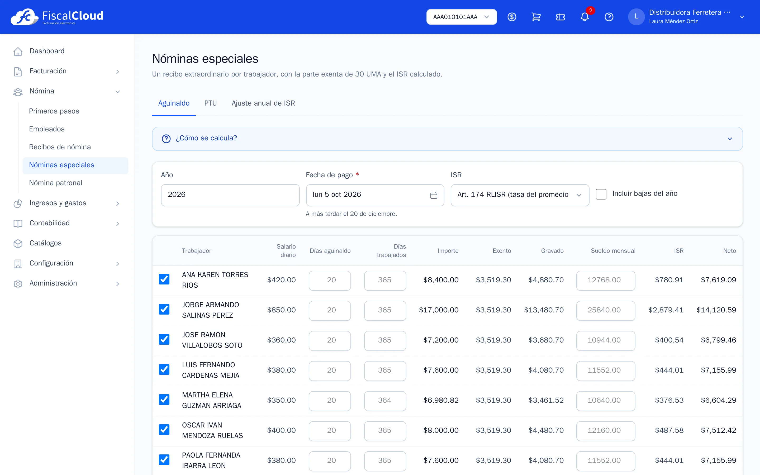Expand the Facturación menu chevron
The width and height of the screenshot is (760, 475).
point(118,72)
